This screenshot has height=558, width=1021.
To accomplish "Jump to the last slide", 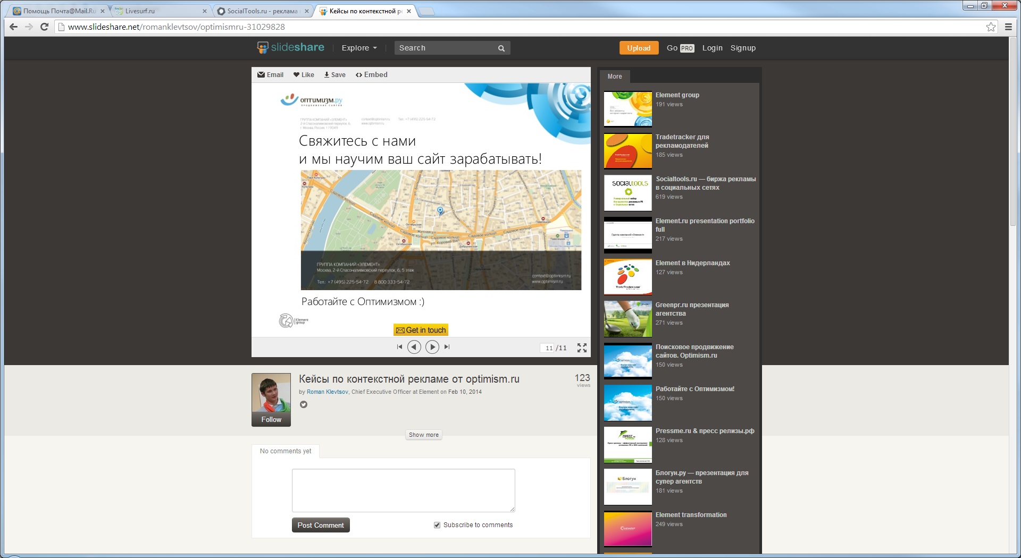I will [x=447, y=347].
